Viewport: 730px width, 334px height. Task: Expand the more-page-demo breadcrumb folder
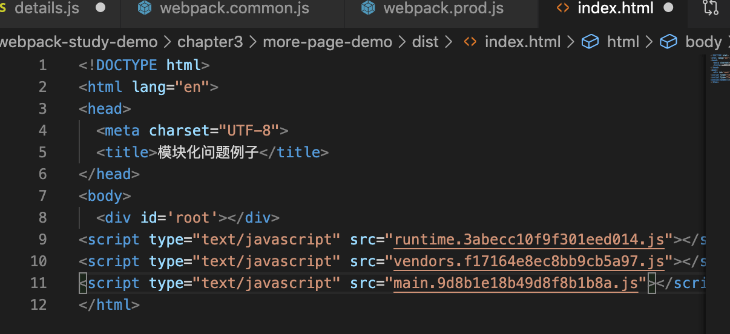click(x=327, y=42)
